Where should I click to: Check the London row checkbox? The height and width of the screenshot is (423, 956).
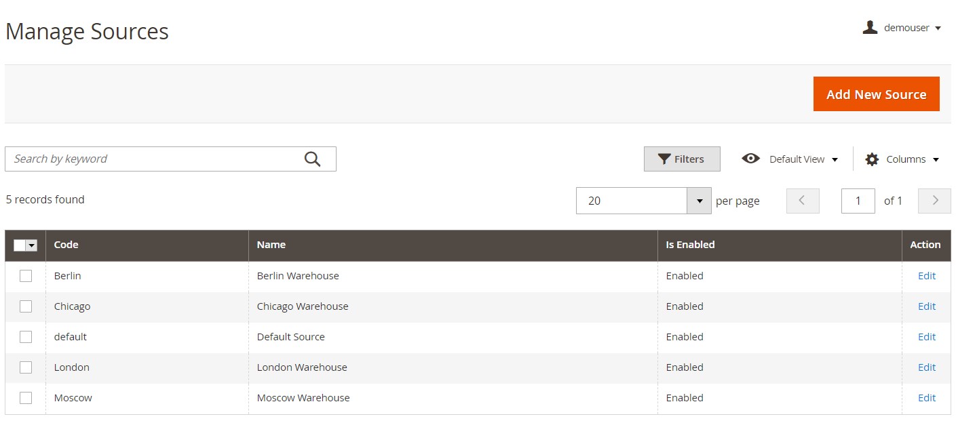tap(26, 367)
